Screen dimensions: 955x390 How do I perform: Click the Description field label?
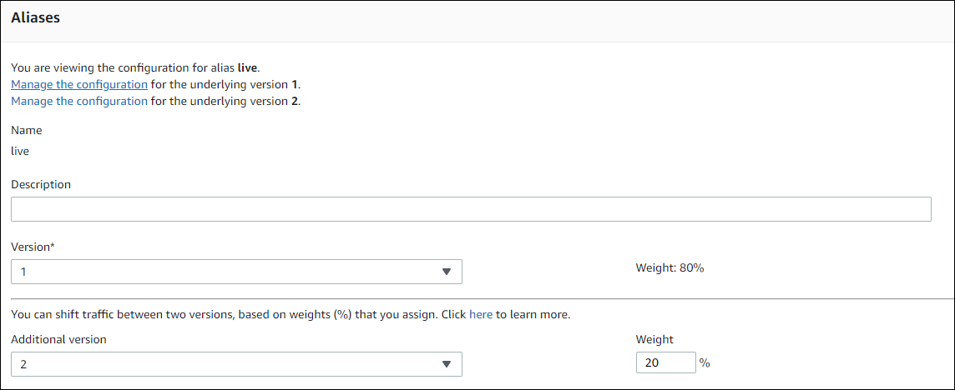point(41,185)
